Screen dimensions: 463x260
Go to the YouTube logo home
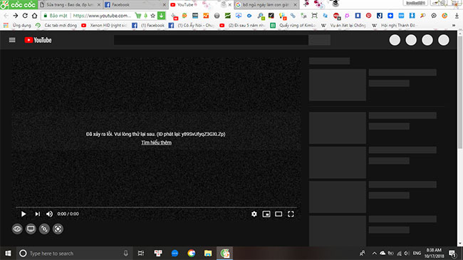click(x=38, y=40)
